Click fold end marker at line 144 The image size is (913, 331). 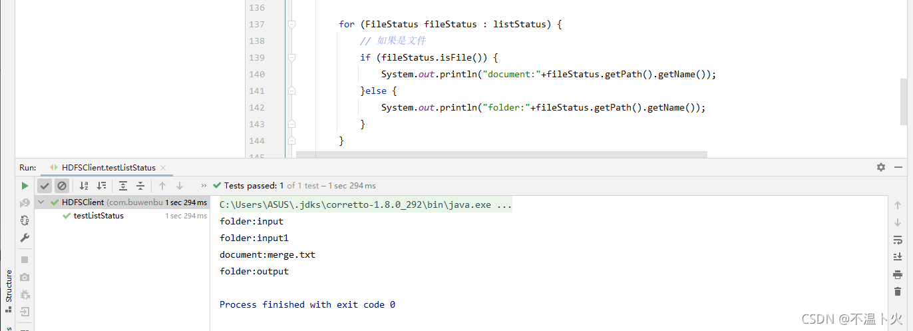click(x=291, y=141)
